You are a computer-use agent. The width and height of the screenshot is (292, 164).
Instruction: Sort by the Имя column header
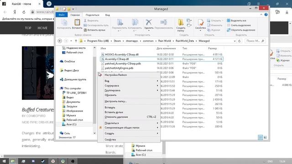point(103,48)
